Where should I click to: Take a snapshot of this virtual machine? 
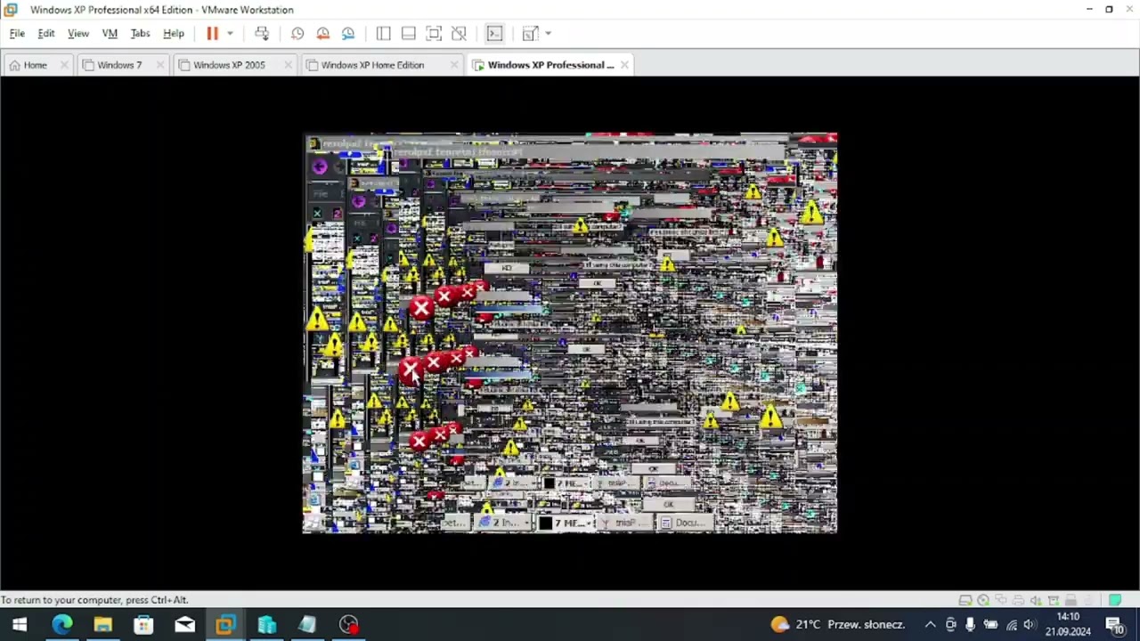click(x=297, y=34)
